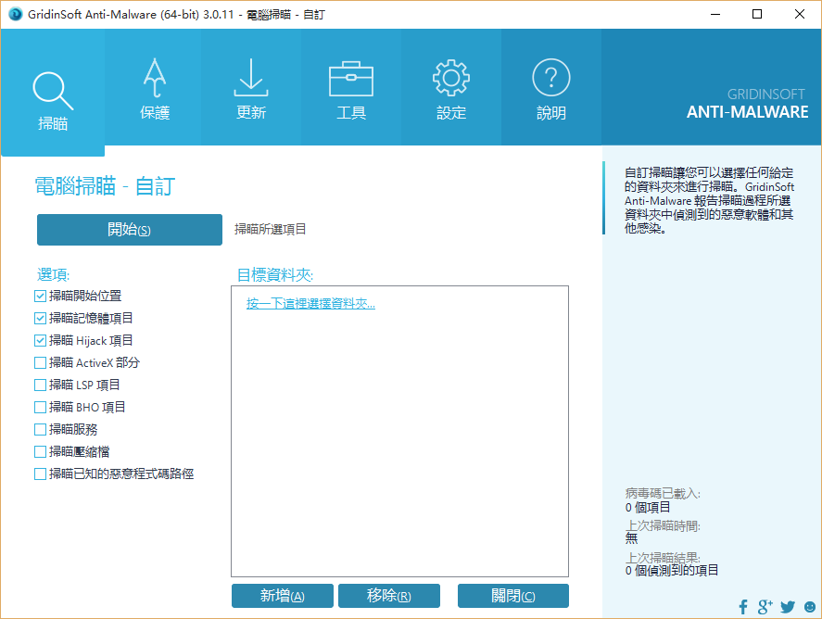The width and height of the screenshot is (822, 619).
Task: Click inside the 目標資料夾 list box
Action: [x=399, y=432]
